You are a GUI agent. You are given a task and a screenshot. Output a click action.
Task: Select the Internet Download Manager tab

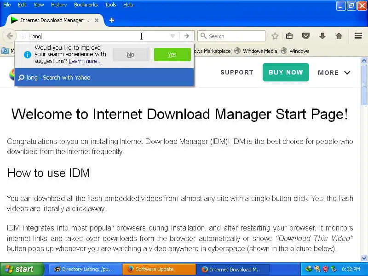pos(55,20)
